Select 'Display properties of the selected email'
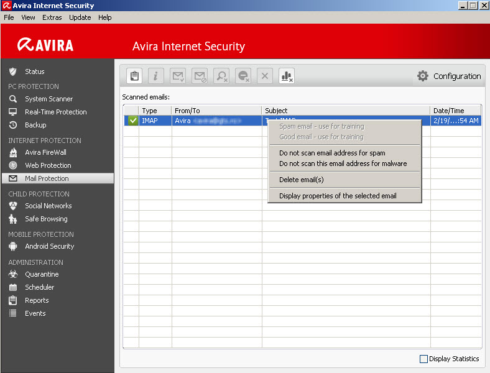The image size is (490, 373). click(344, 196)
